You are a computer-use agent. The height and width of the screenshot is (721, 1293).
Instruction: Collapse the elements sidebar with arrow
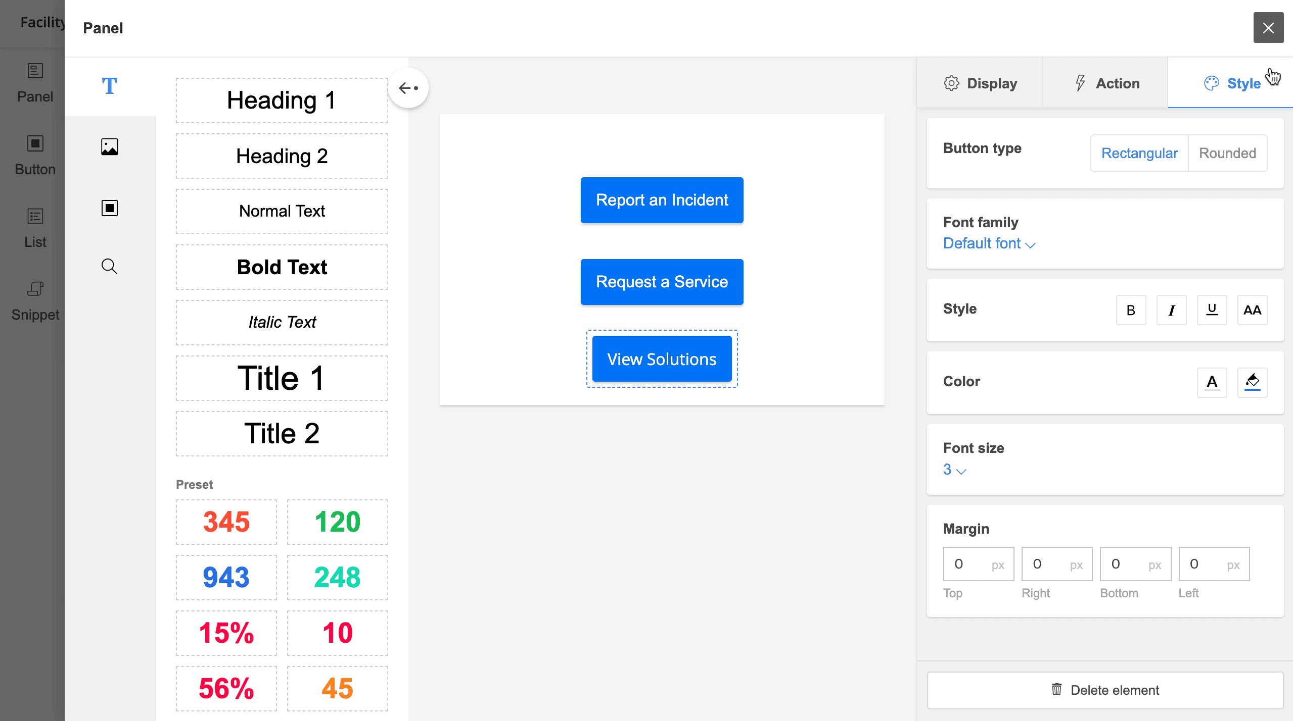pyautogui.click(x=408, y=88)
